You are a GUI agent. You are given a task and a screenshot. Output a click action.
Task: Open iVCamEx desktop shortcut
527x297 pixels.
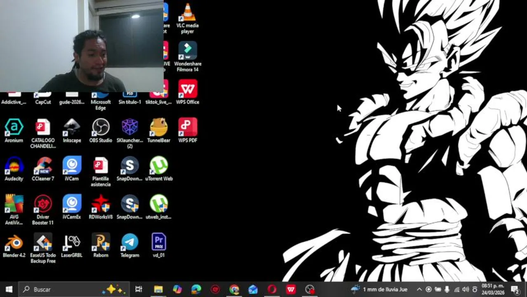[72, 207]
